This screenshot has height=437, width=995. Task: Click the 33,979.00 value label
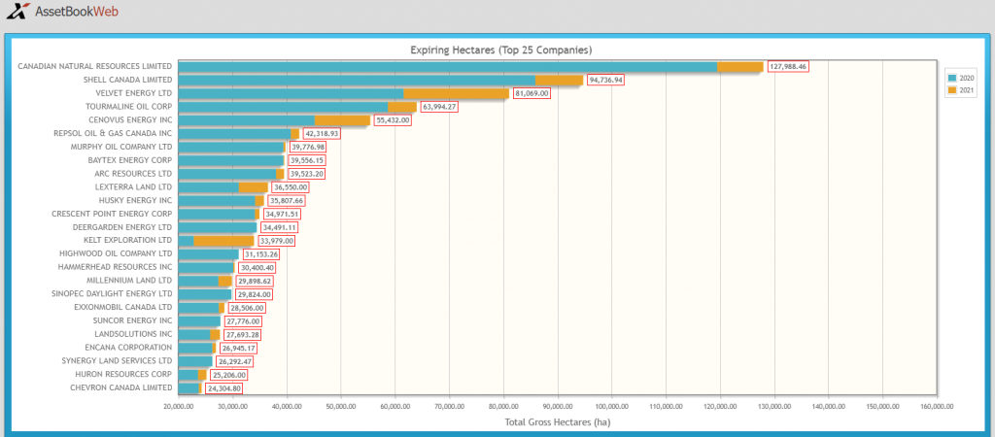pos(277,241)
